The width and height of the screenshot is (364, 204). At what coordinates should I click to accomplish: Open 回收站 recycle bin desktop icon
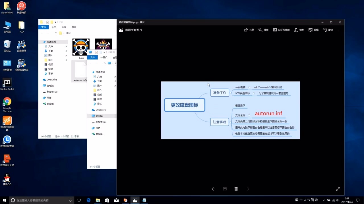[x=7, y=46]
